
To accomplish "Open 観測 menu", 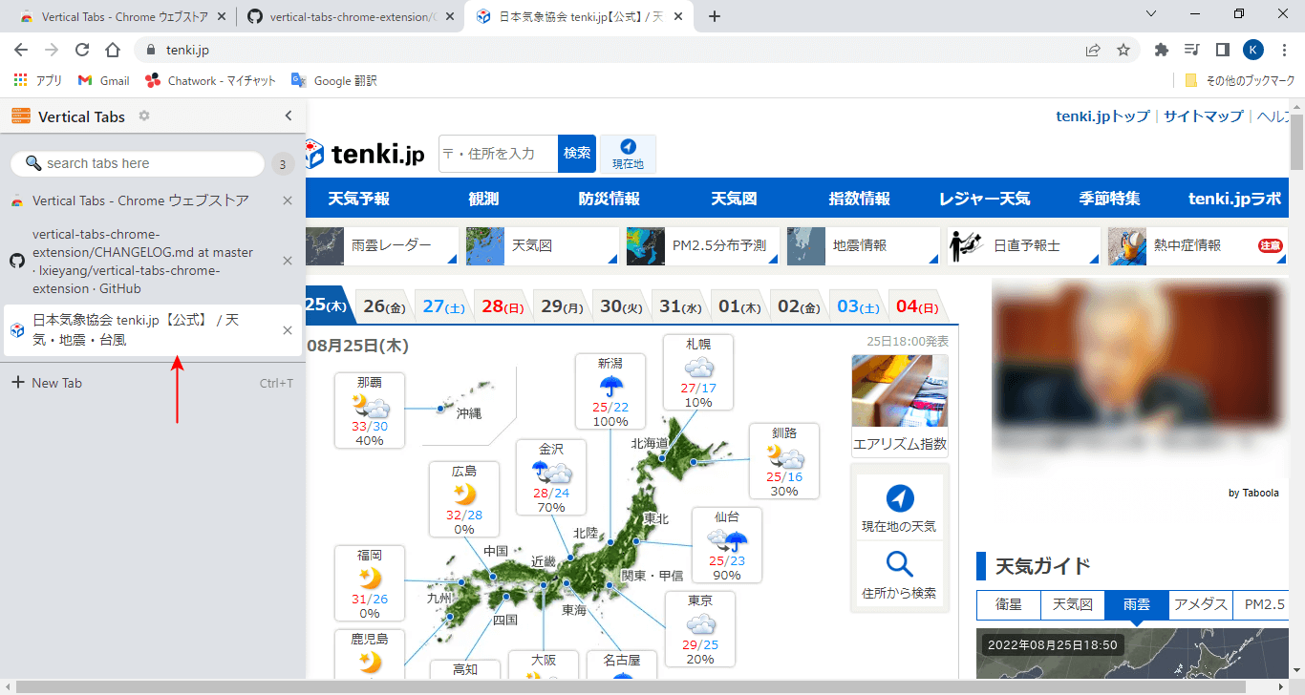I will click(x=483, y=199).
